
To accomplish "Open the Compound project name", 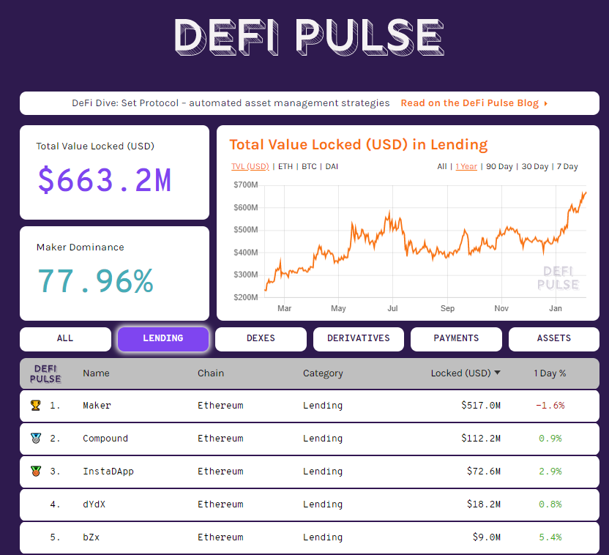I will pyautogui.click(x=105, y=439).
